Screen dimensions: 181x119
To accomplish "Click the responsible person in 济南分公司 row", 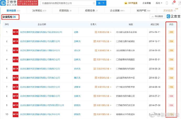I will (77, 78).
